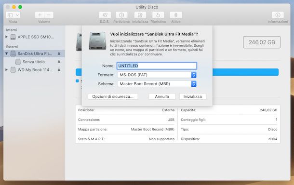Select SanDisk Ultra Fit in sidebar

[x=35, y=53]
